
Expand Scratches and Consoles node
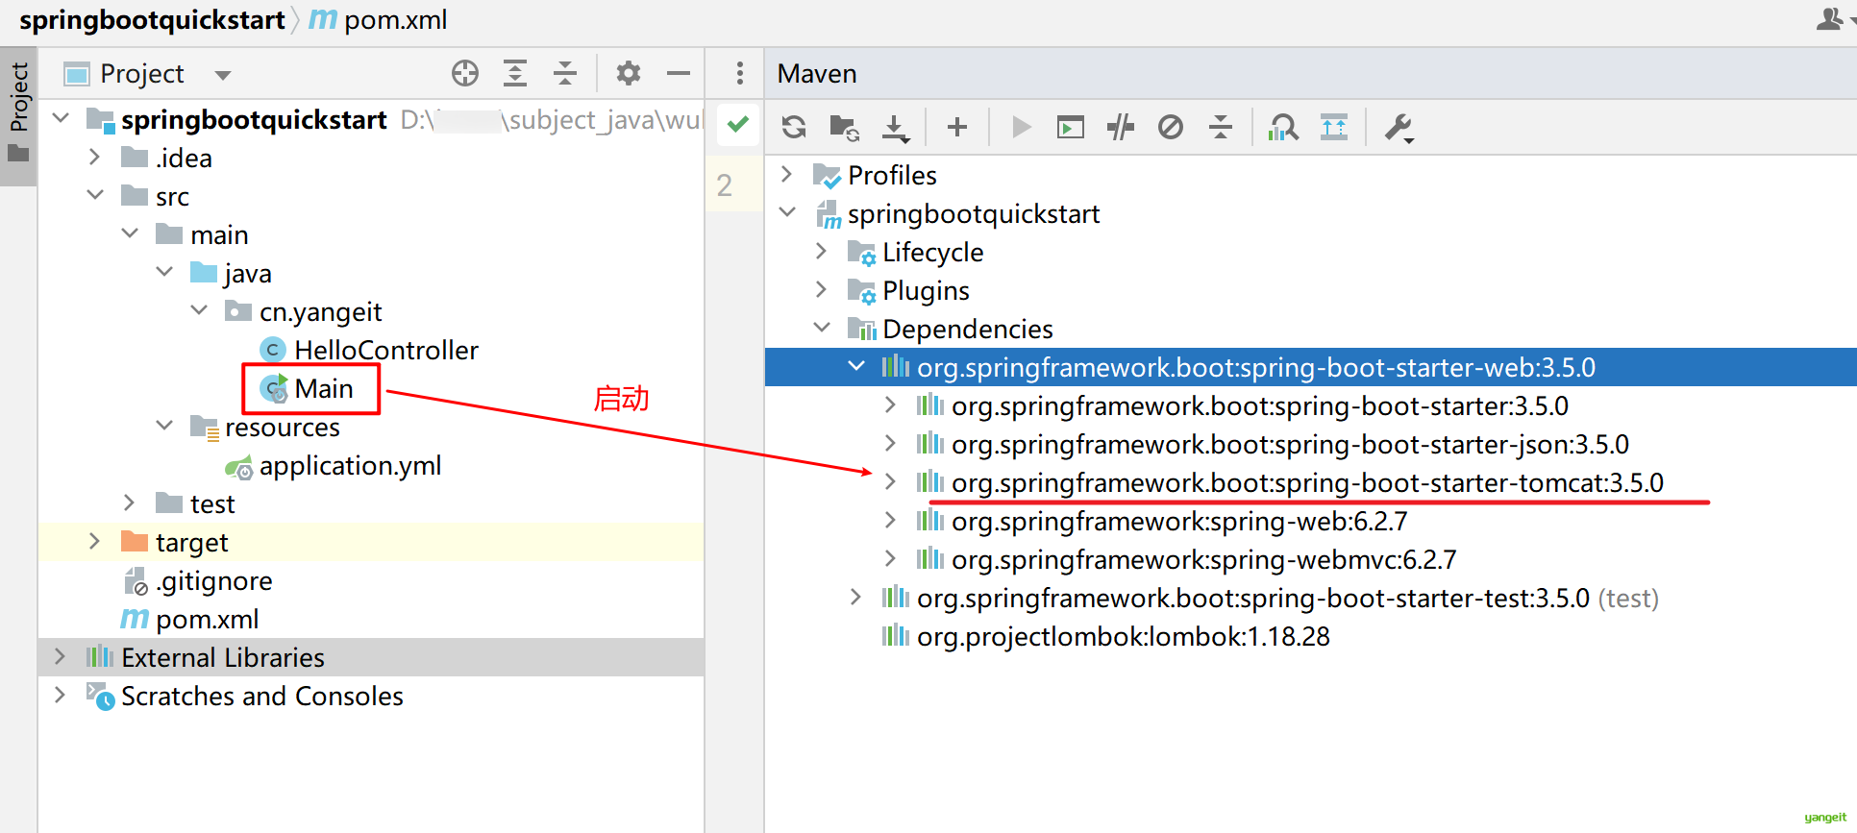(x=60, y=695)
